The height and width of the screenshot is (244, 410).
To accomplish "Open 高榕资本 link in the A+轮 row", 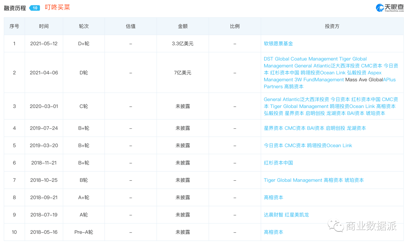I will (273, 197).
